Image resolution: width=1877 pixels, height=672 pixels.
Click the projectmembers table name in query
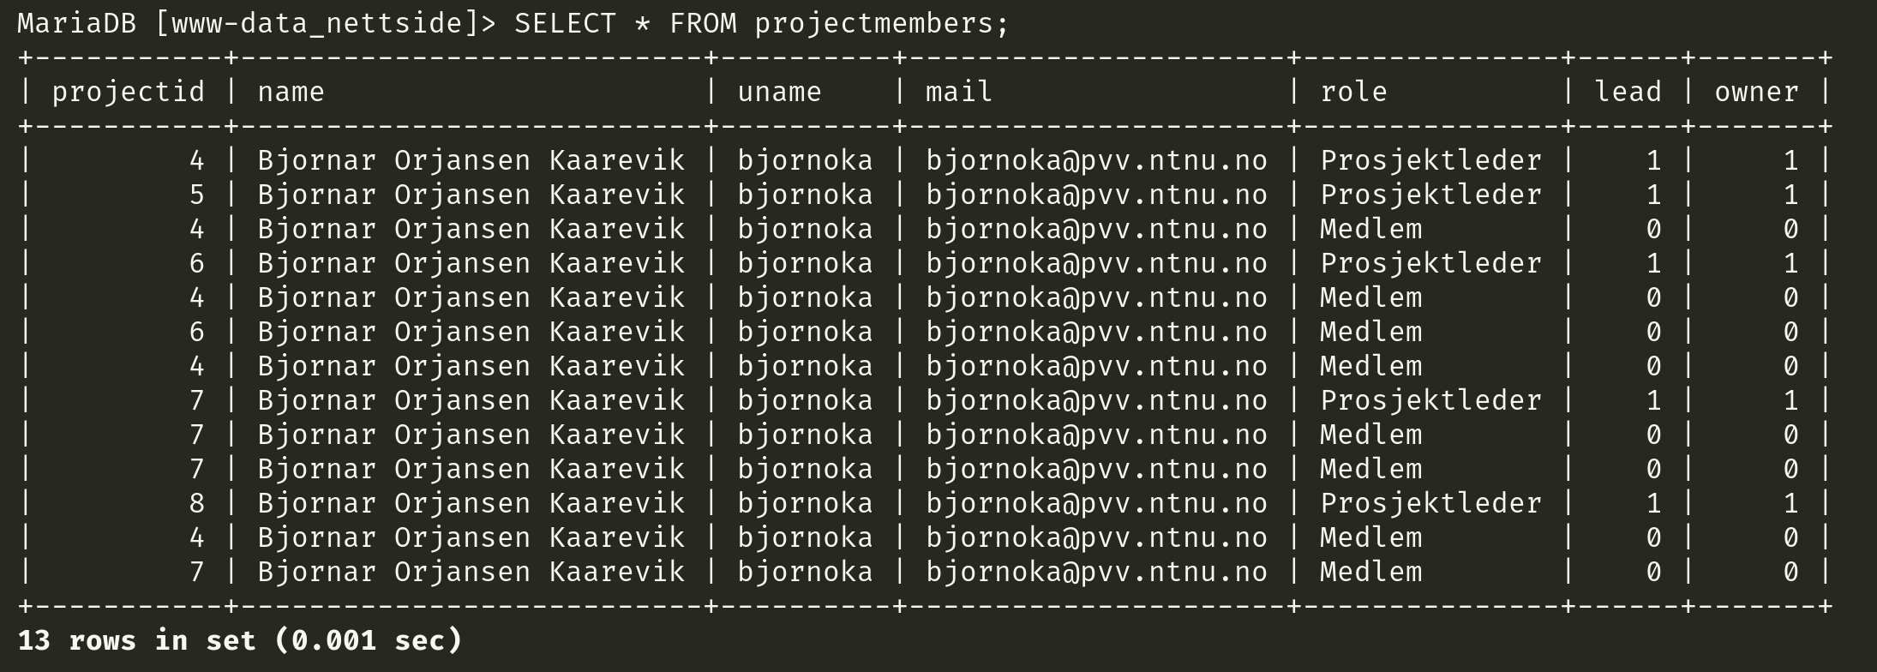pos(873,23)
